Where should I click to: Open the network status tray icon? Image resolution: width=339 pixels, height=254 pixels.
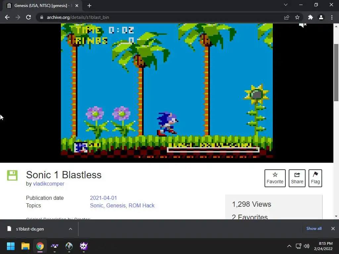299,246
